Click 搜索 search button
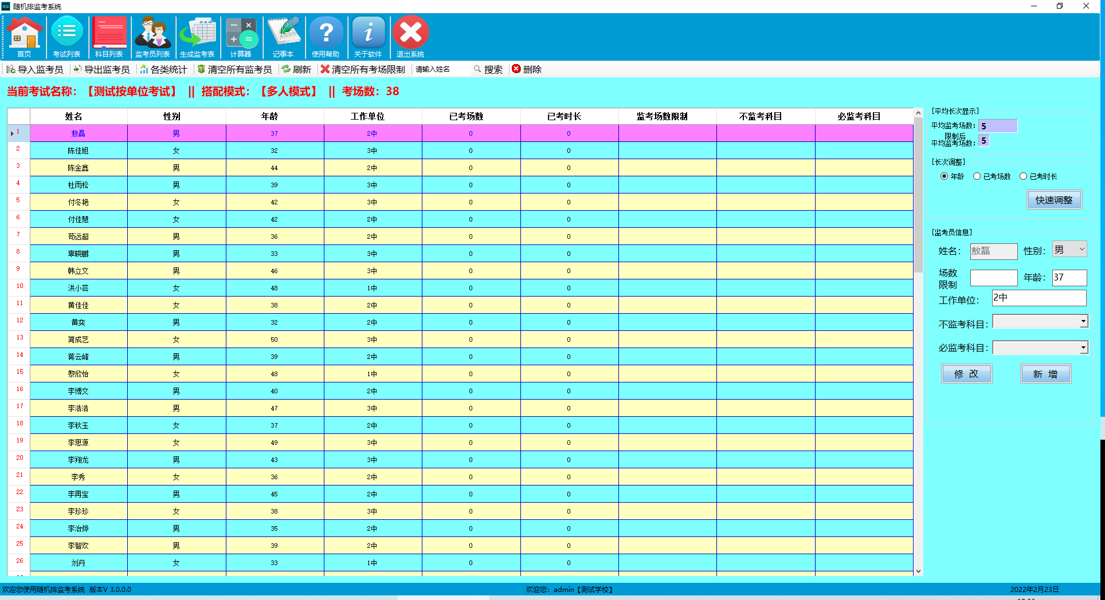 pos(488,69)
